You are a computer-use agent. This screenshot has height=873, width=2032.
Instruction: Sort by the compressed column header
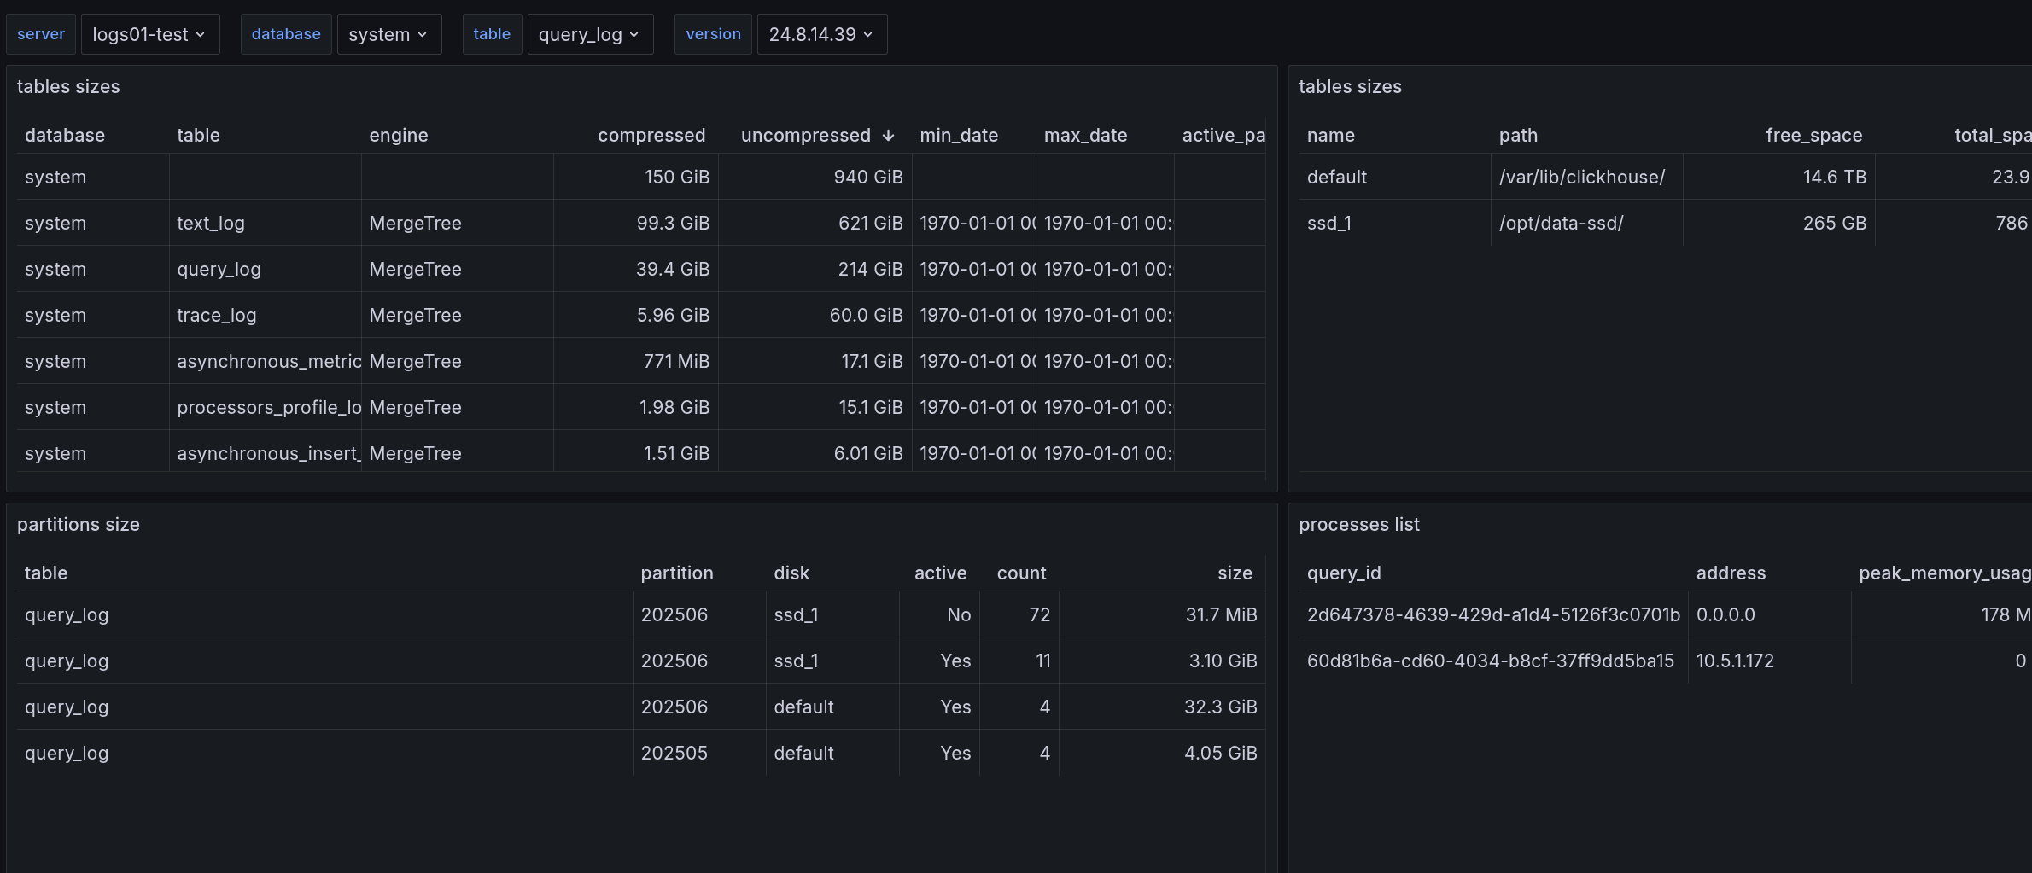[x=651, y=136]
